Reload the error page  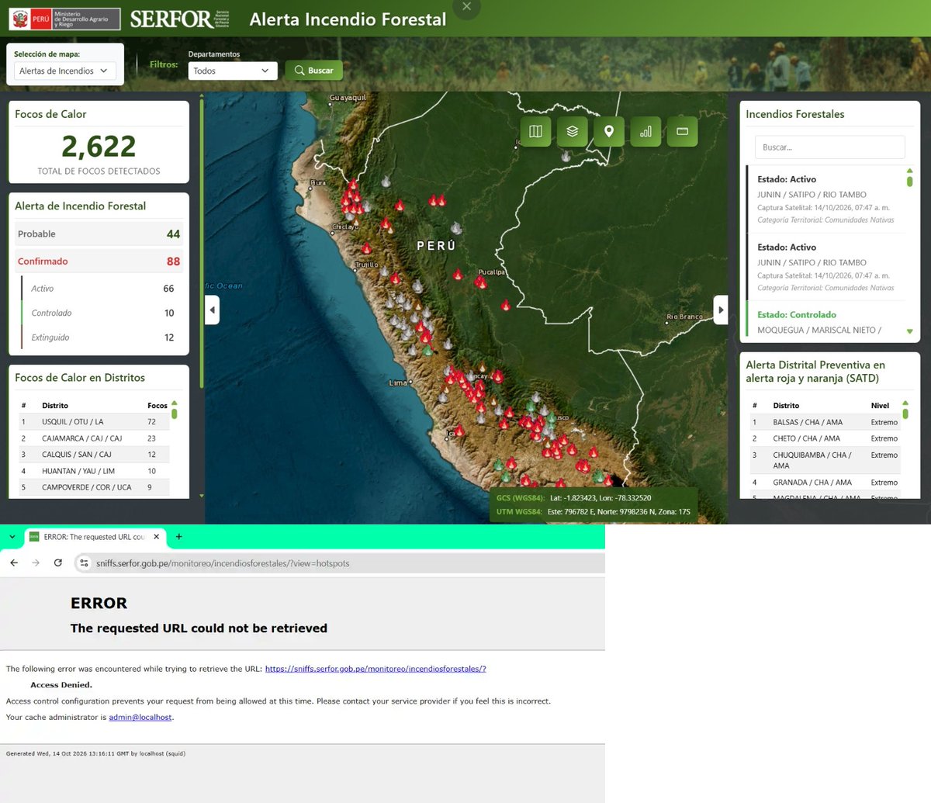pos(57,563)
